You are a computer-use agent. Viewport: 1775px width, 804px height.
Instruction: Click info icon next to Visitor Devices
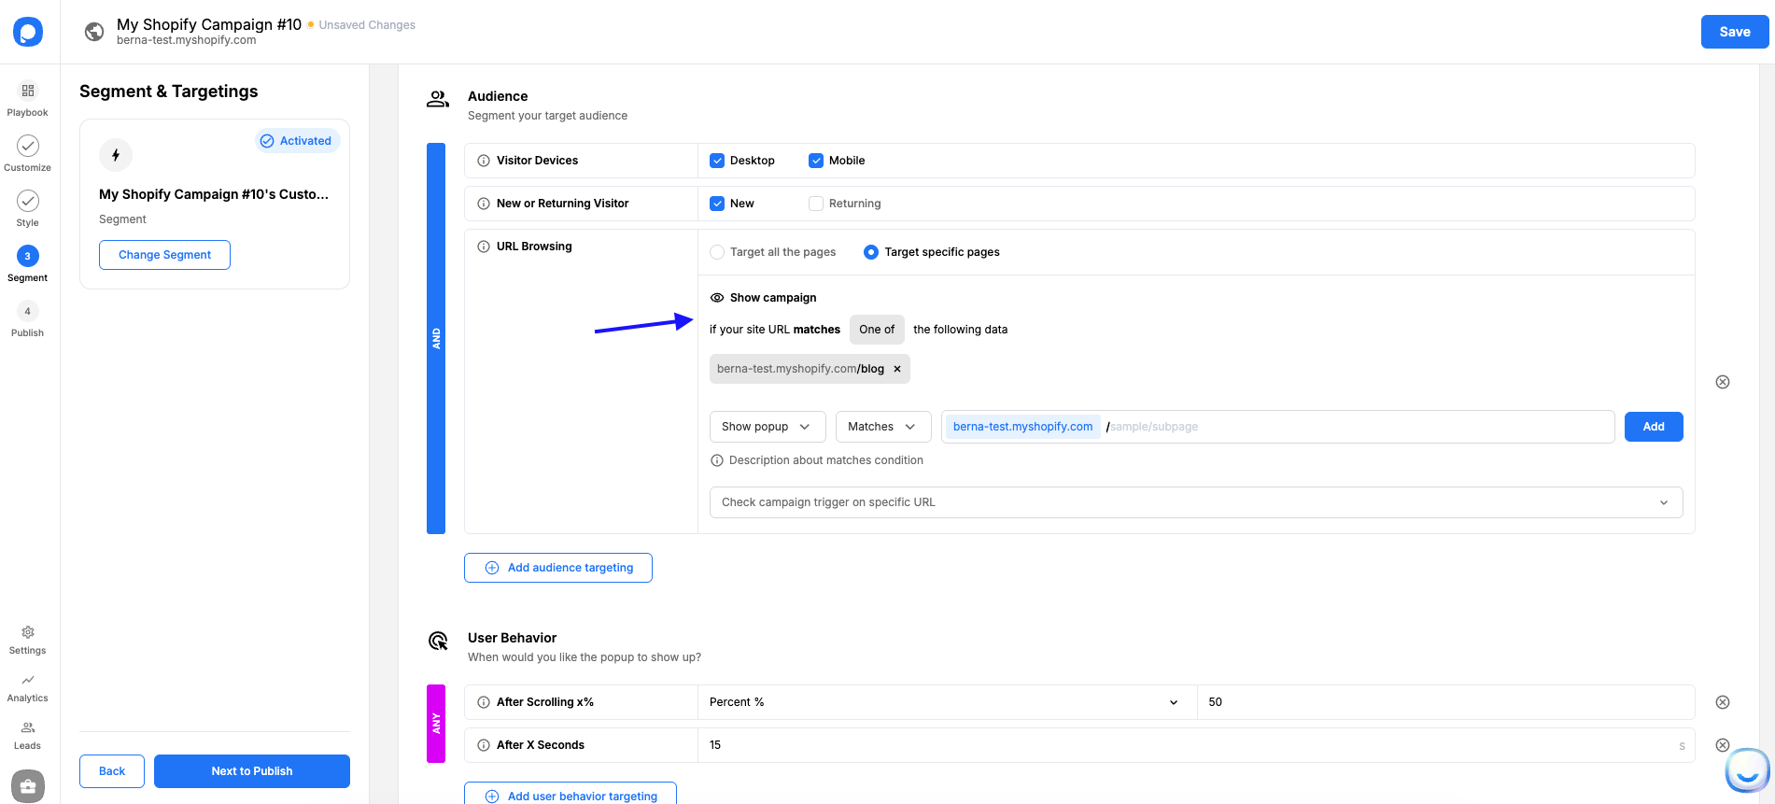484,161
